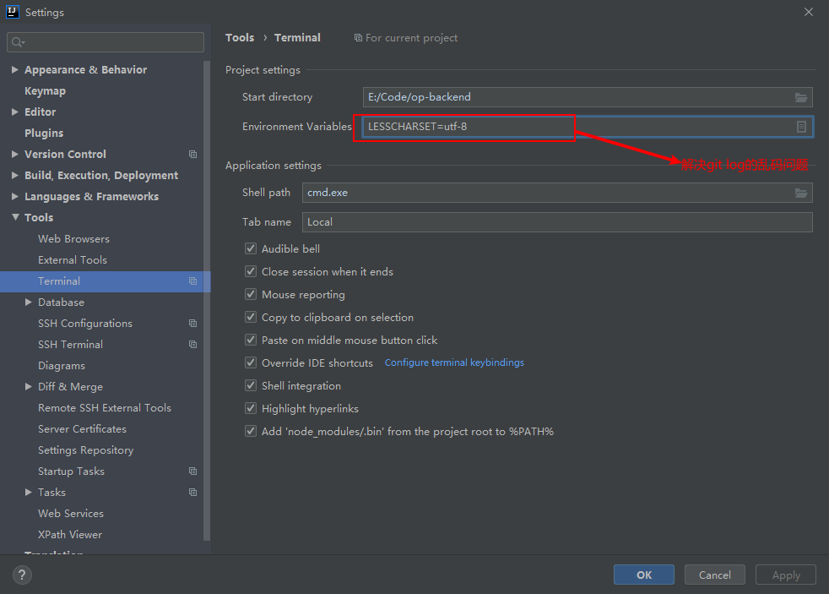Uncheck Add node_modules/.bin to PATH option
This screenshot has width=829, height=594.
coord(251,431)
